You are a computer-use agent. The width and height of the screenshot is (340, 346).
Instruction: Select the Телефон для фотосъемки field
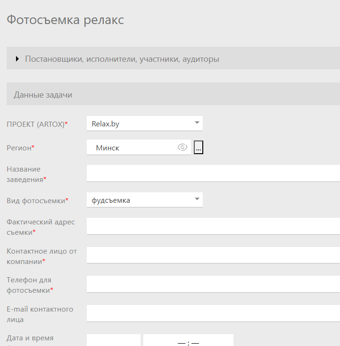213,284
